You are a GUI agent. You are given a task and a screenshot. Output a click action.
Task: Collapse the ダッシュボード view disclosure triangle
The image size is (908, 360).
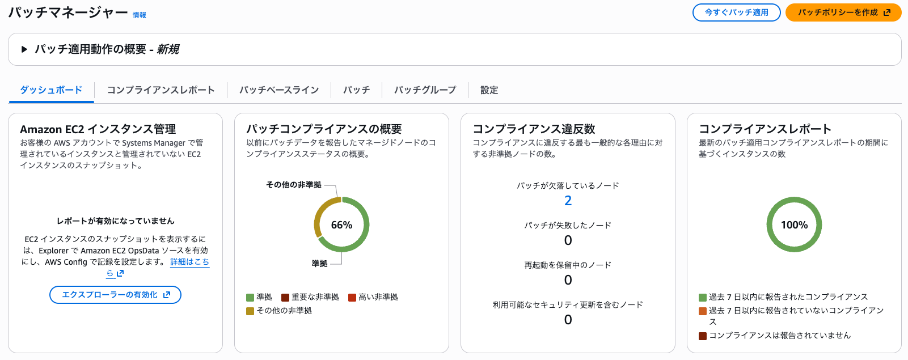tap(24, 49)
